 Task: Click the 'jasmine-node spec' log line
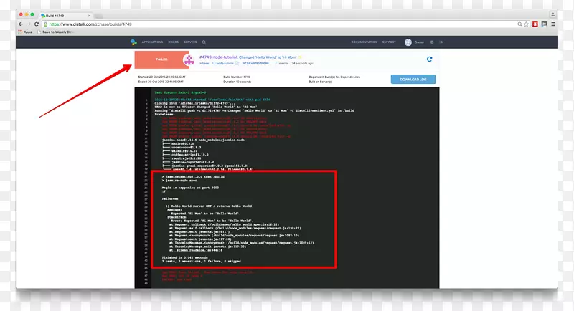tap(179, 181)
